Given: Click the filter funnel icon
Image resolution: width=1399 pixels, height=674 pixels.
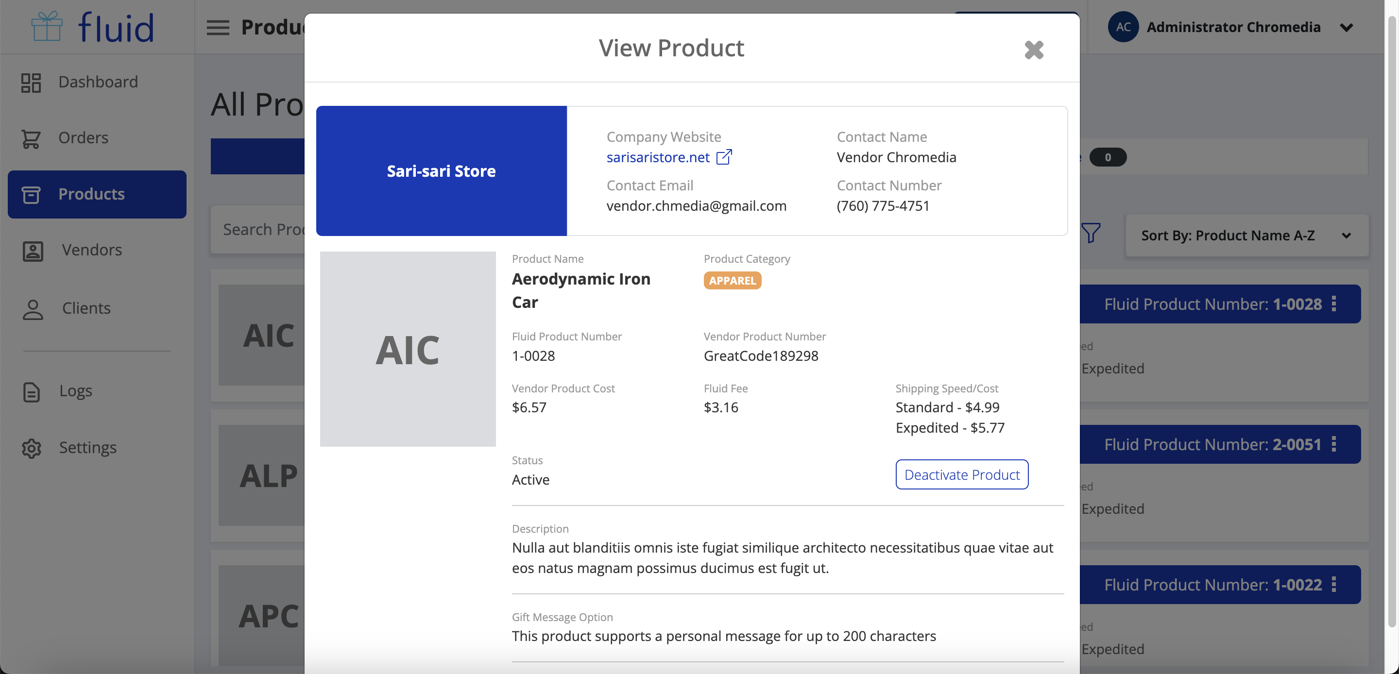Looking at the screenshot, I should coord(1090,233).
